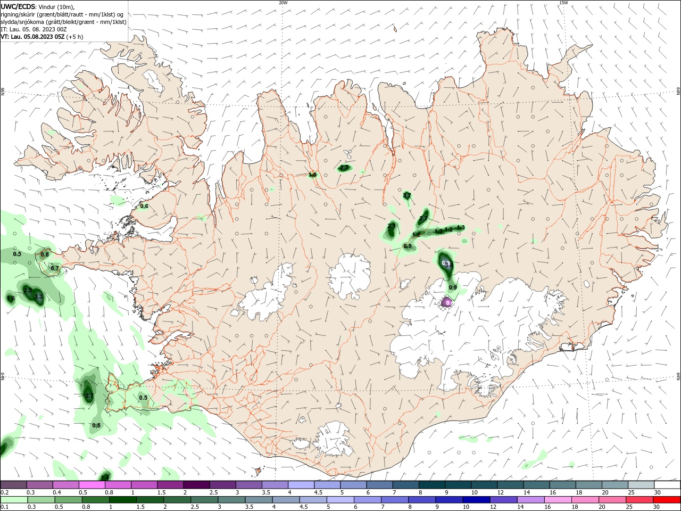Click the upper-scale swatch starting at 12

point(510,485)
